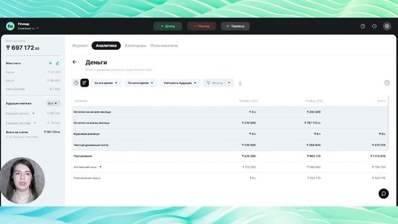
Task: Go back with the arrow next to Деньги
Action: 75,62
